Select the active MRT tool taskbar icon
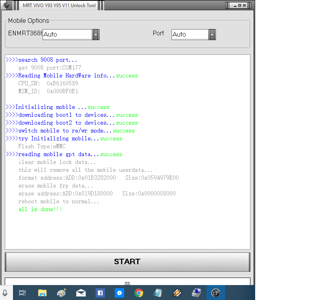The height and width of the screenshot is (300, 322). click(215, 293)
